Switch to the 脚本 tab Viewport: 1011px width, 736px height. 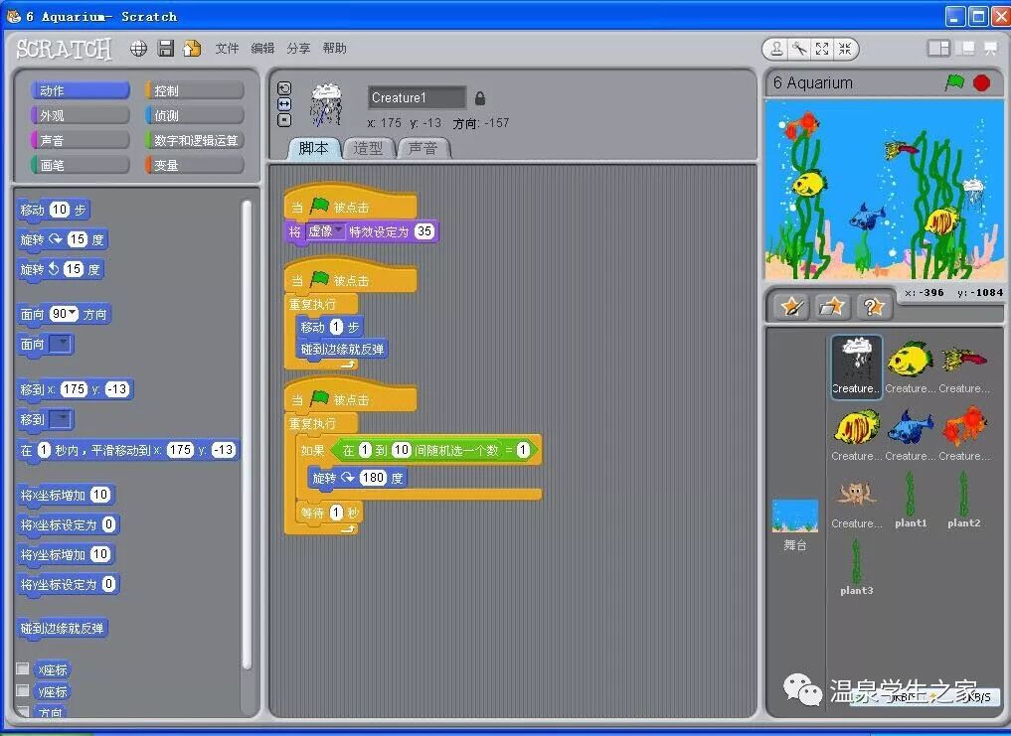313,148
